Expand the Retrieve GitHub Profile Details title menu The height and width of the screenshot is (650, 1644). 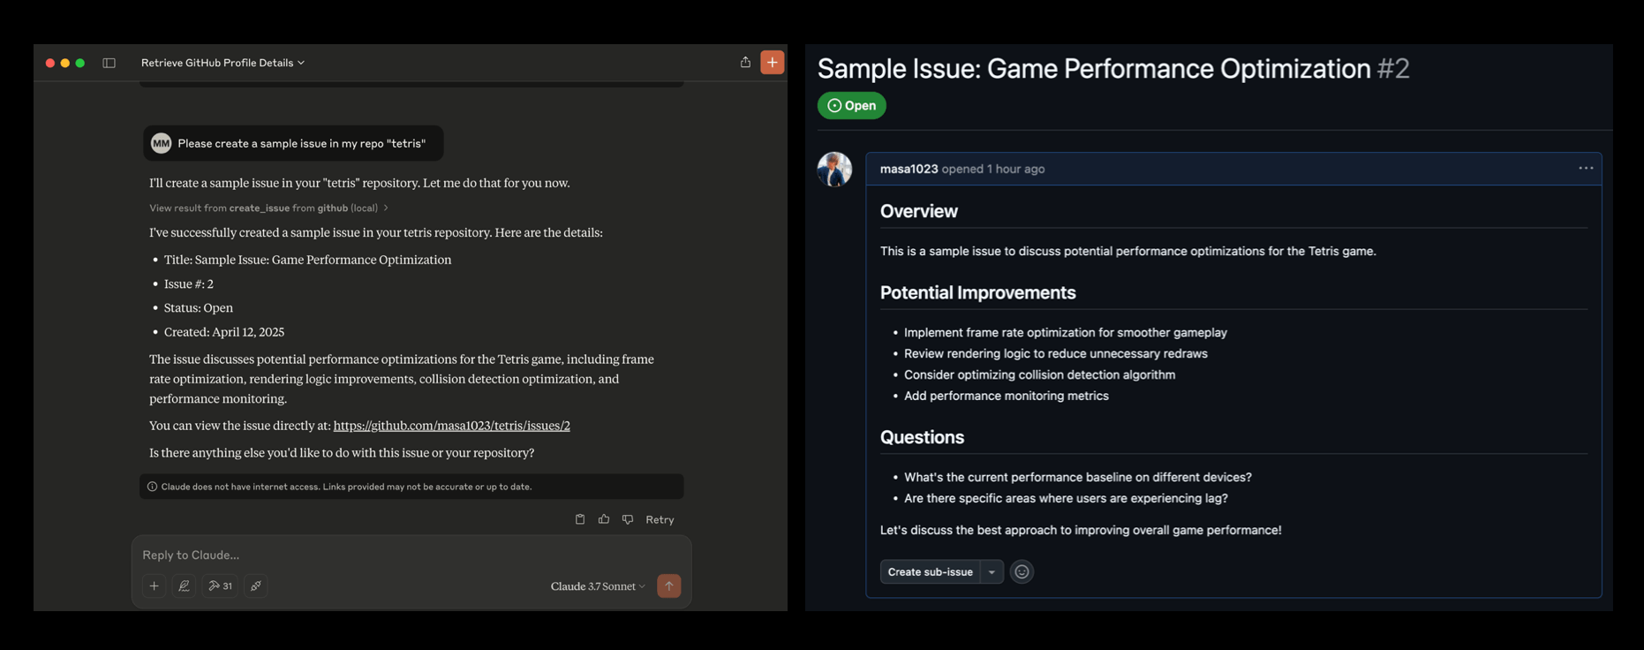click(222, 63)
